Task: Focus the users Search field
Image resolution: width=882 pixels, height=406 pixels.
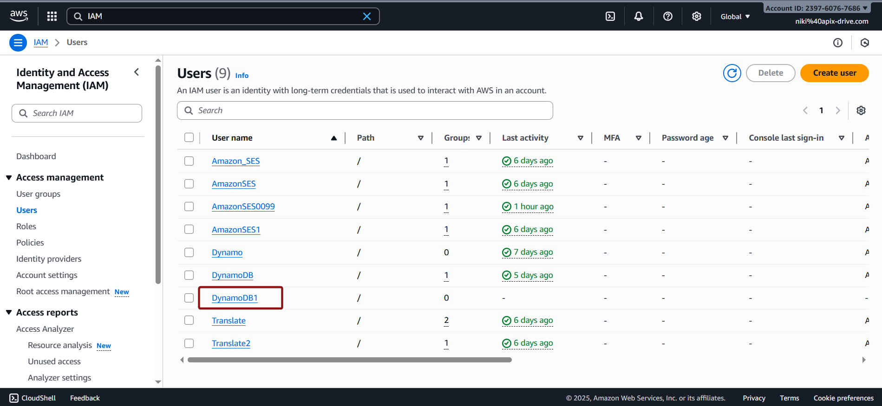Action: 365,110
